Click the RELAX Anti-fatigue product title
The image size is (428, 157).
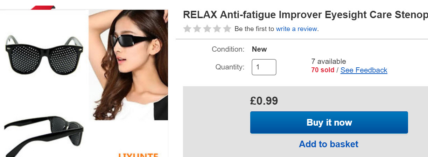305,15
